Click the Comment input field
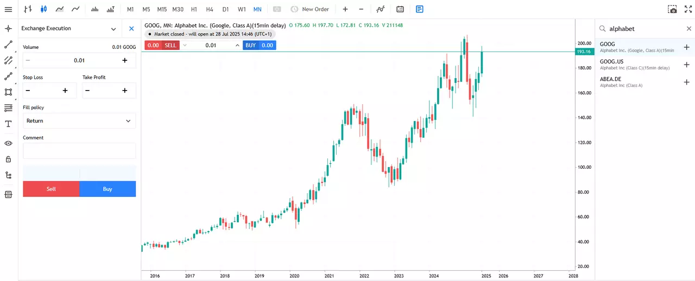The width and height of the screenshot is (695, 281). tap(79, 151)
